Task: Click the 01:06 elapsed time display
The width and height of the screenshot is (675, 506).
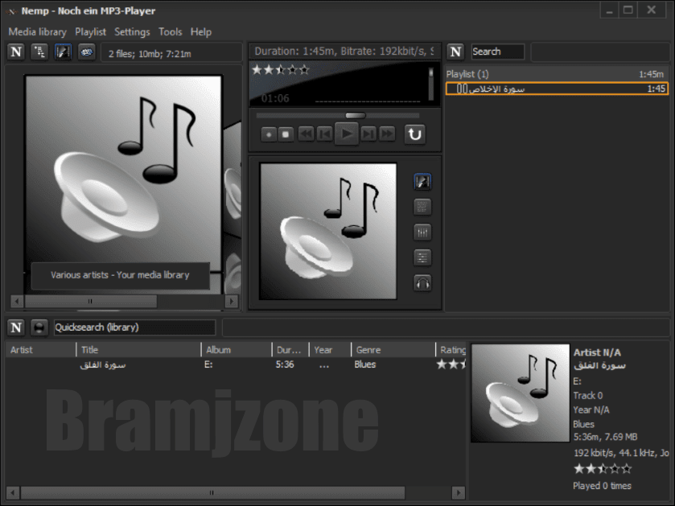Action: coord(275,98)
